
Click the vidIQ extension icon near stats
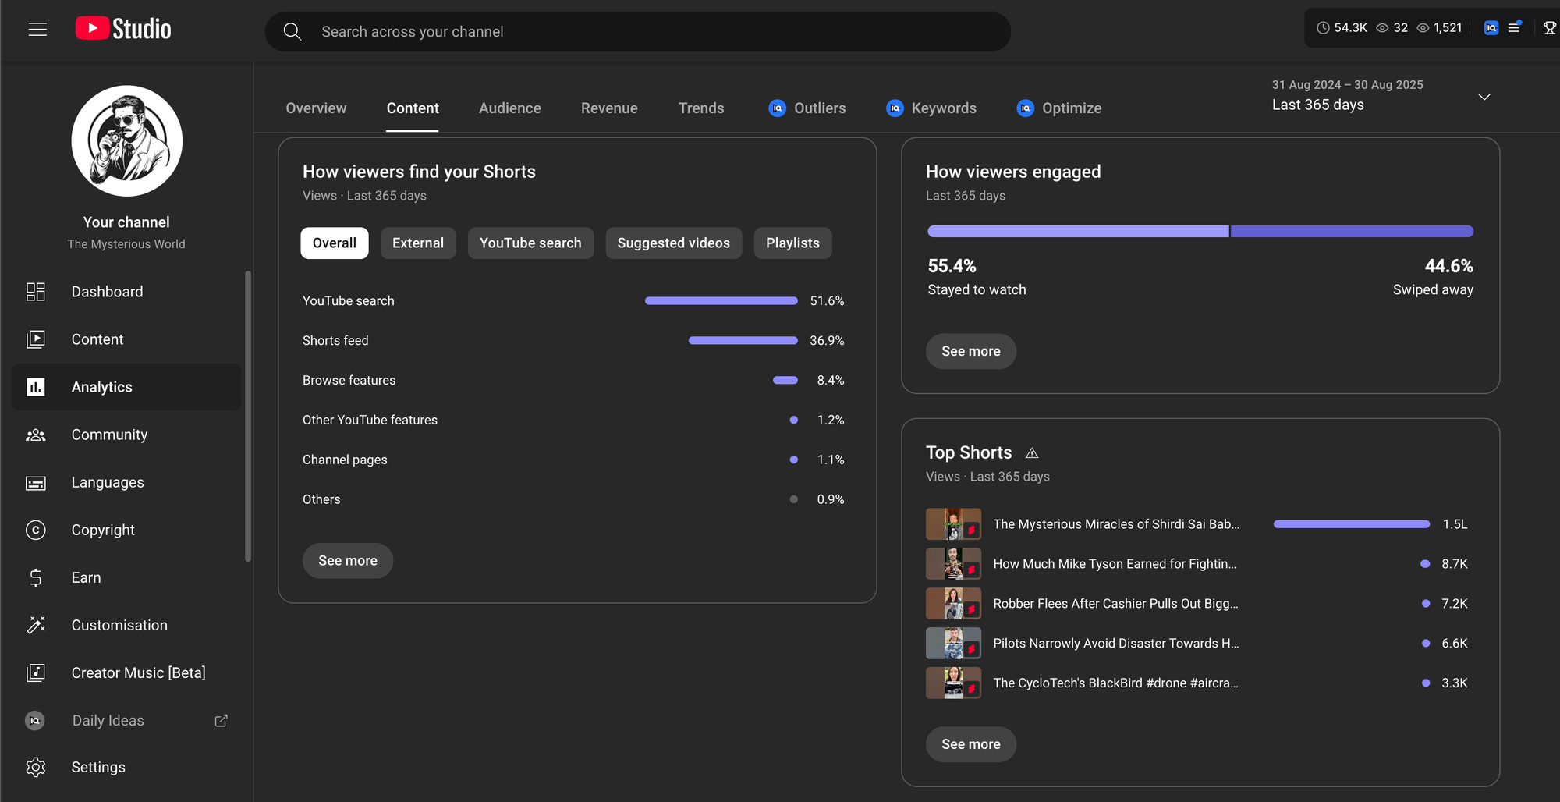click(1491, 27)
